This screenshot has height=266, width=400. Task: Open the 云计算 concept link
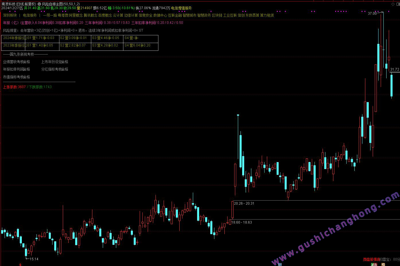(118, 15)
